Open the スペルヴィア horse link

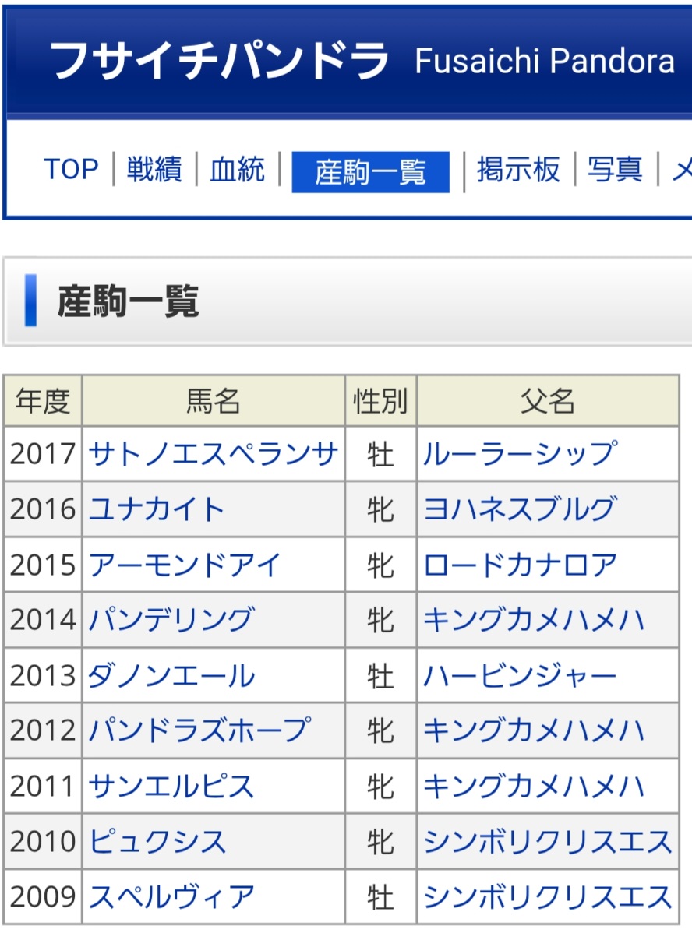[x=171, y=897]
